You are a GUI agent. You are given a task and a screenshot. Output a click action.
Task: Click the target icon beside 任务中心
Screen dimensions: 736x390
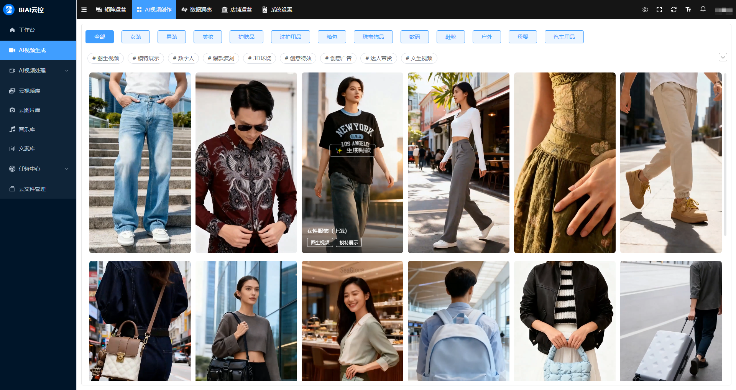pyautogui.click(x=12, y=169)
